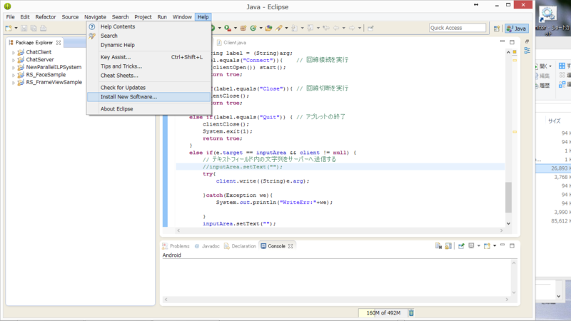
Task: Minimize the editor area
Action: [502, 41]
